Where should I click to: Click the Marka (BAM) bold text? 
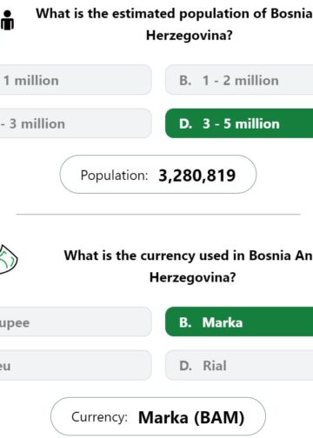coord(191,417)
